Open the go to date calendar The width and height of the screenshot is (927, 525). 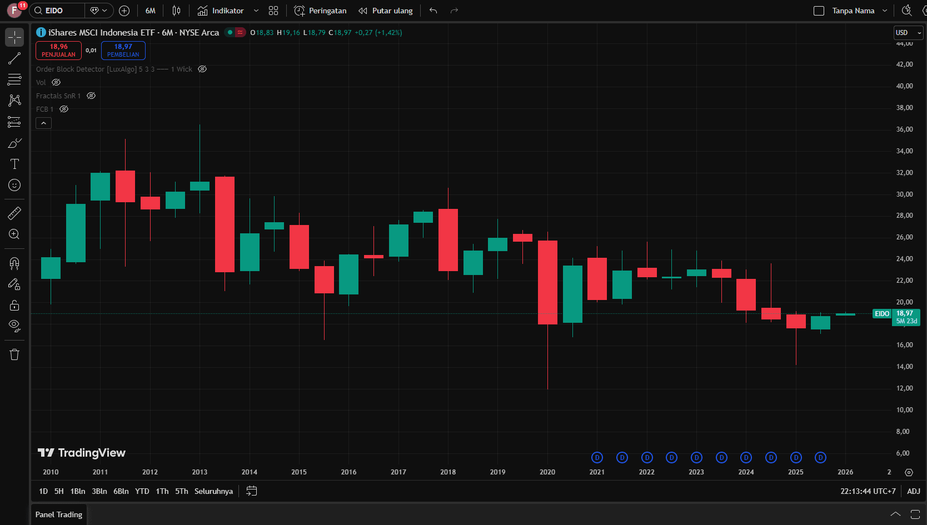pos(252,491)
